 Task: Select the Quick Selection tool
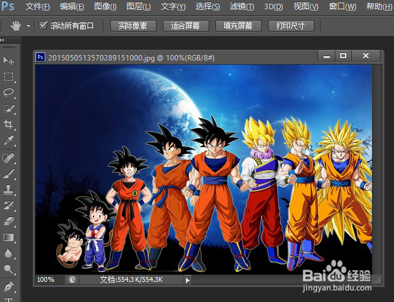(9, 109)
